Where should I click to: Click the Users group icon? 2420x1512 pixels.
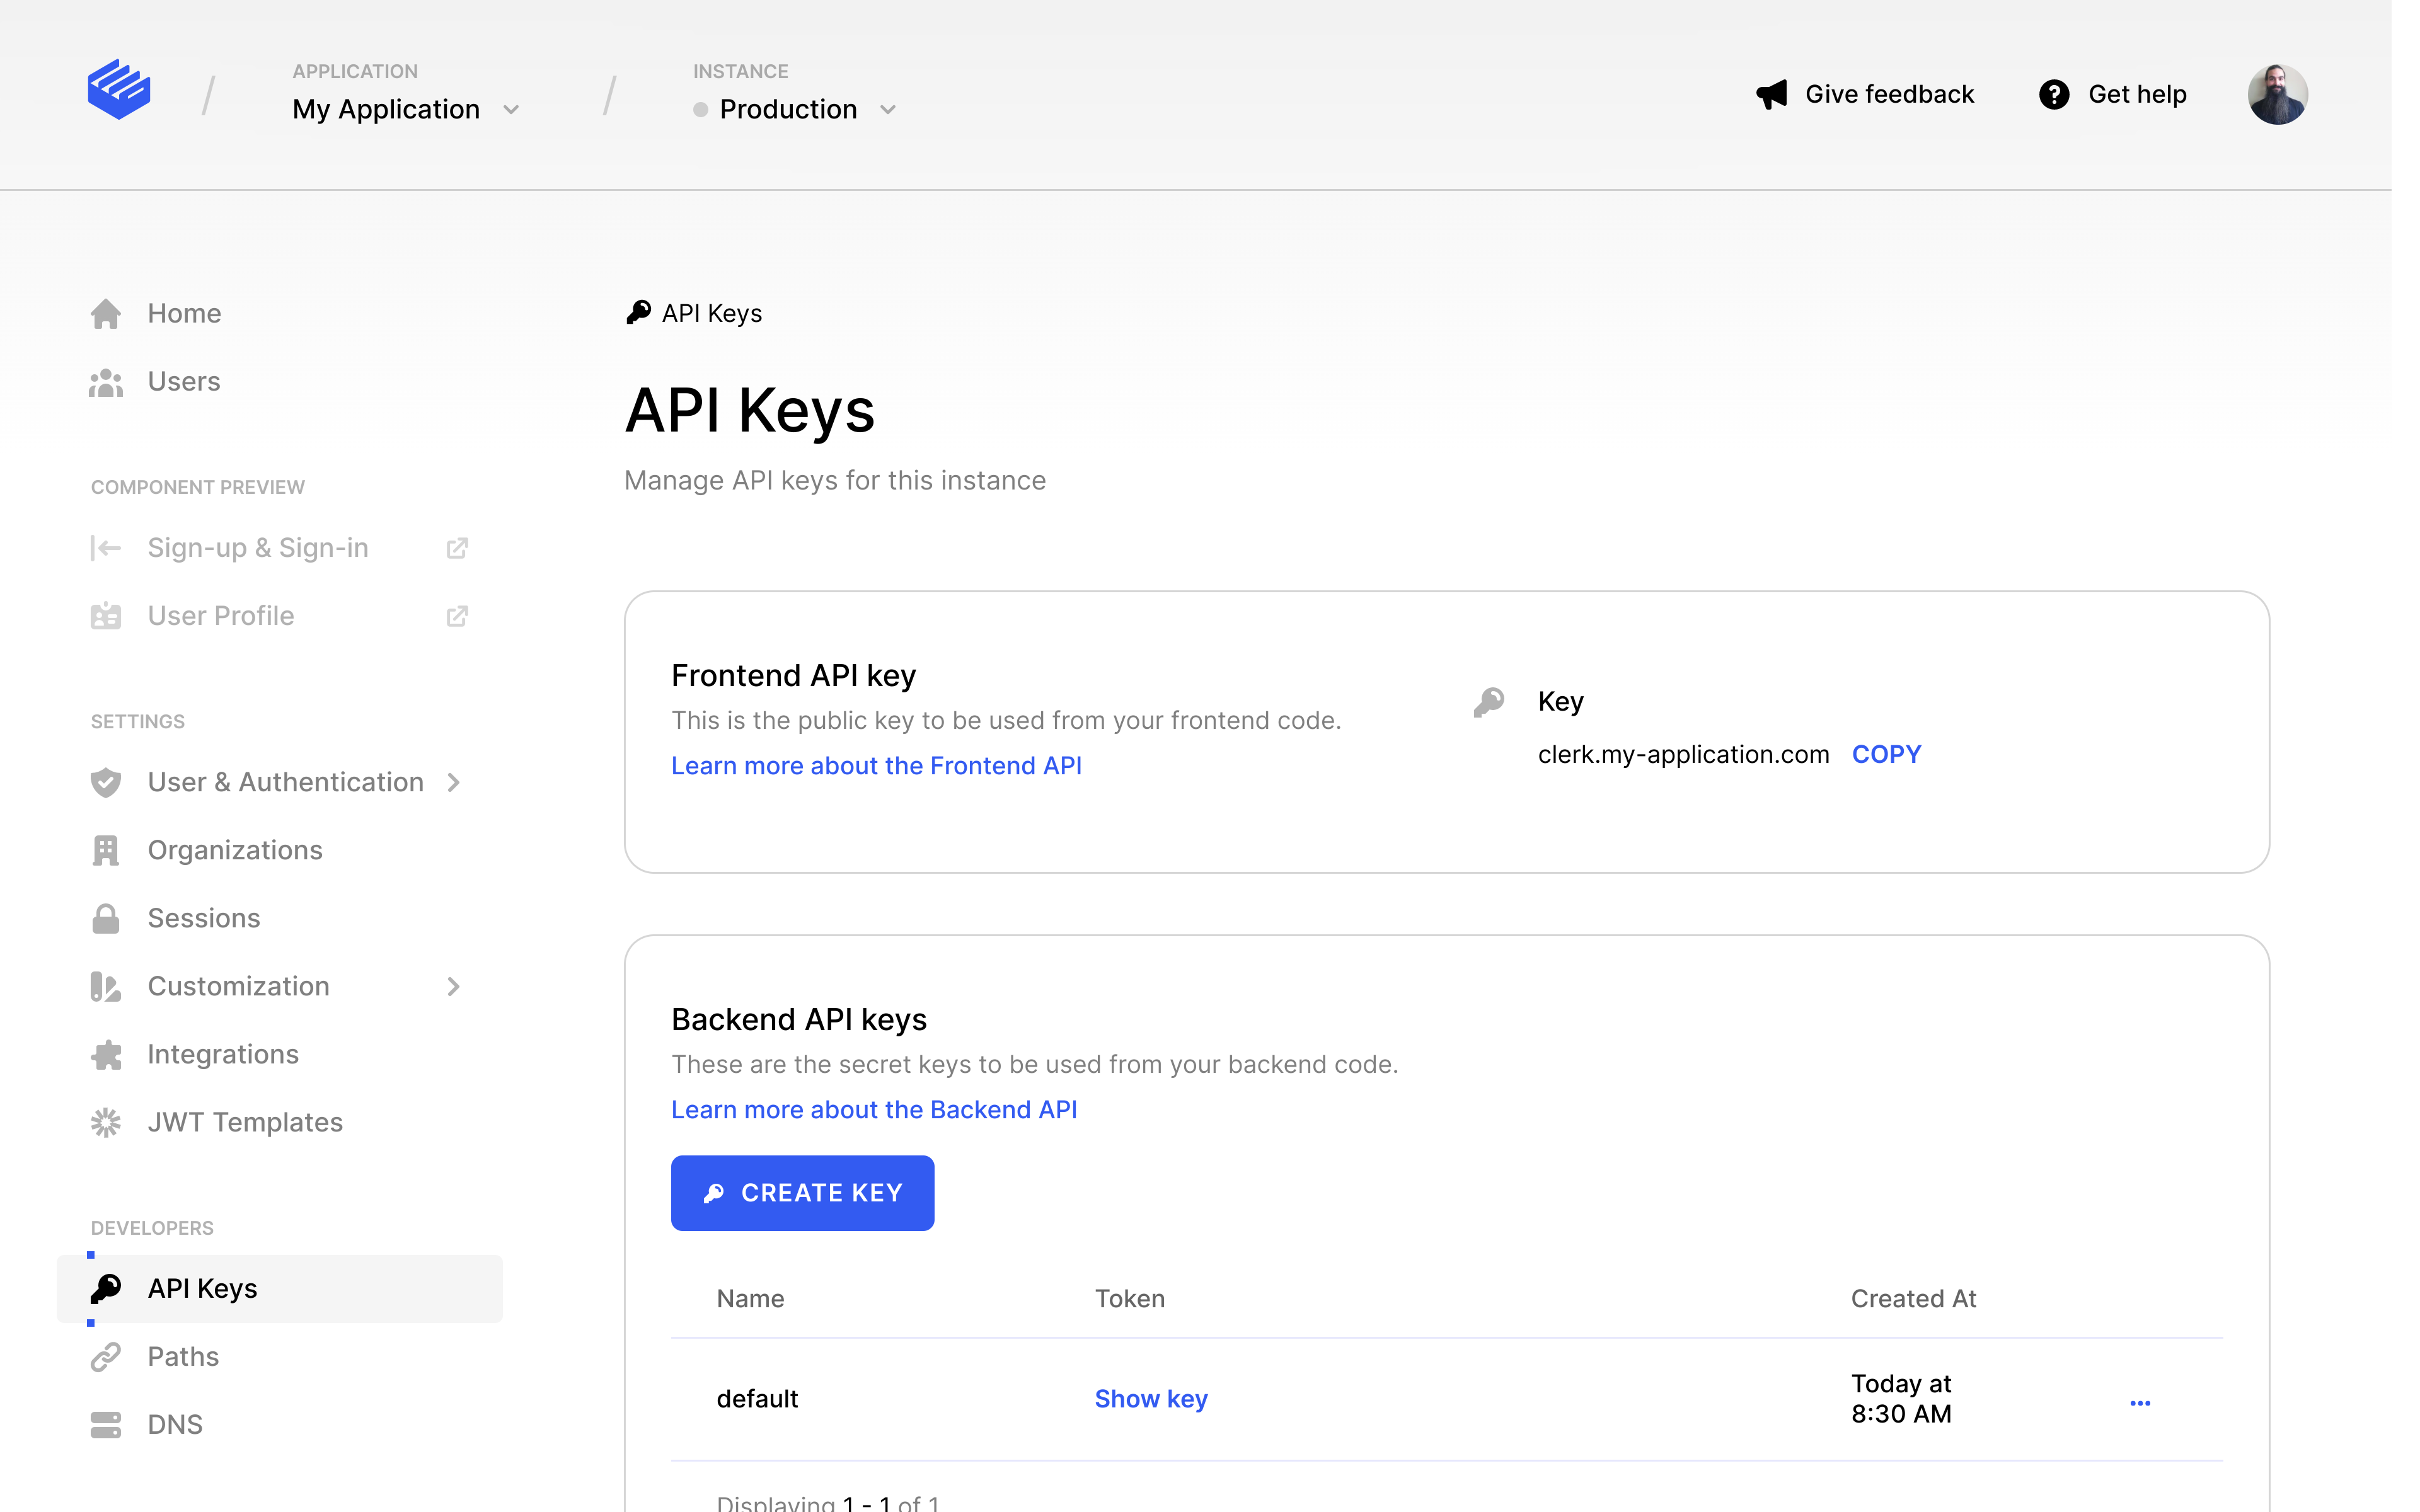[x=105, y=382]
